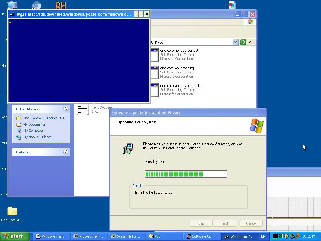The image size is (321, 241).
Task: Click the EN language indicator
Action: (263, 236)
